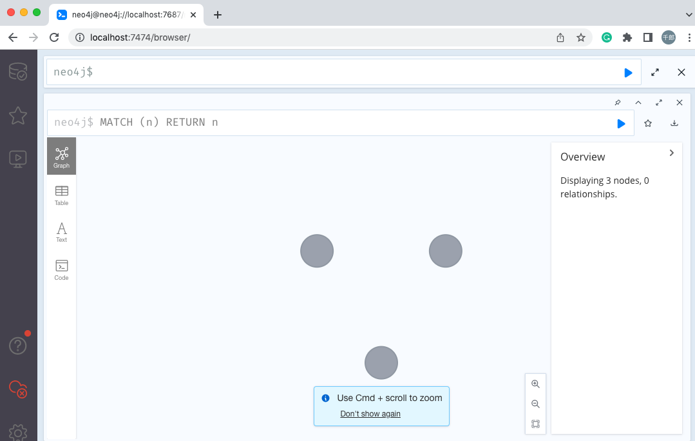
Task: Switch to Code view
Action: click(x=62, y=270)
